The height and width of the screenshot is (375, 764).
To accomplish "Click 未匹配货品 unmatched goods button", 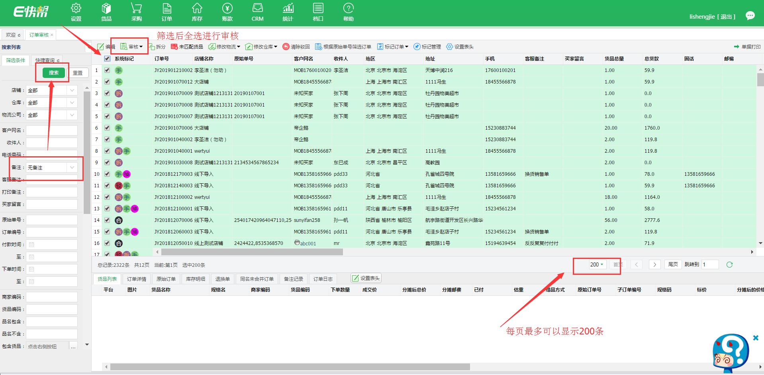I will 187,47.
